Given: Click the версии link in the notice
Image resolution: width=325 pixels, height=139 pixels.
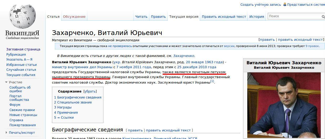Looking at the screenshot, I should point(229,46).
